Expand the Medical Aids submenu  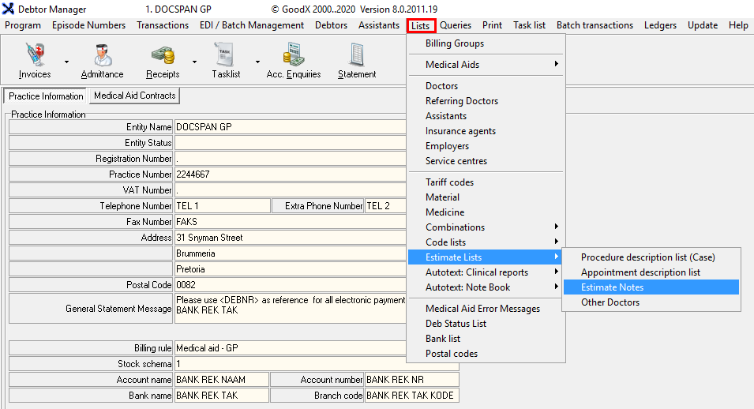tap(486, 65)
